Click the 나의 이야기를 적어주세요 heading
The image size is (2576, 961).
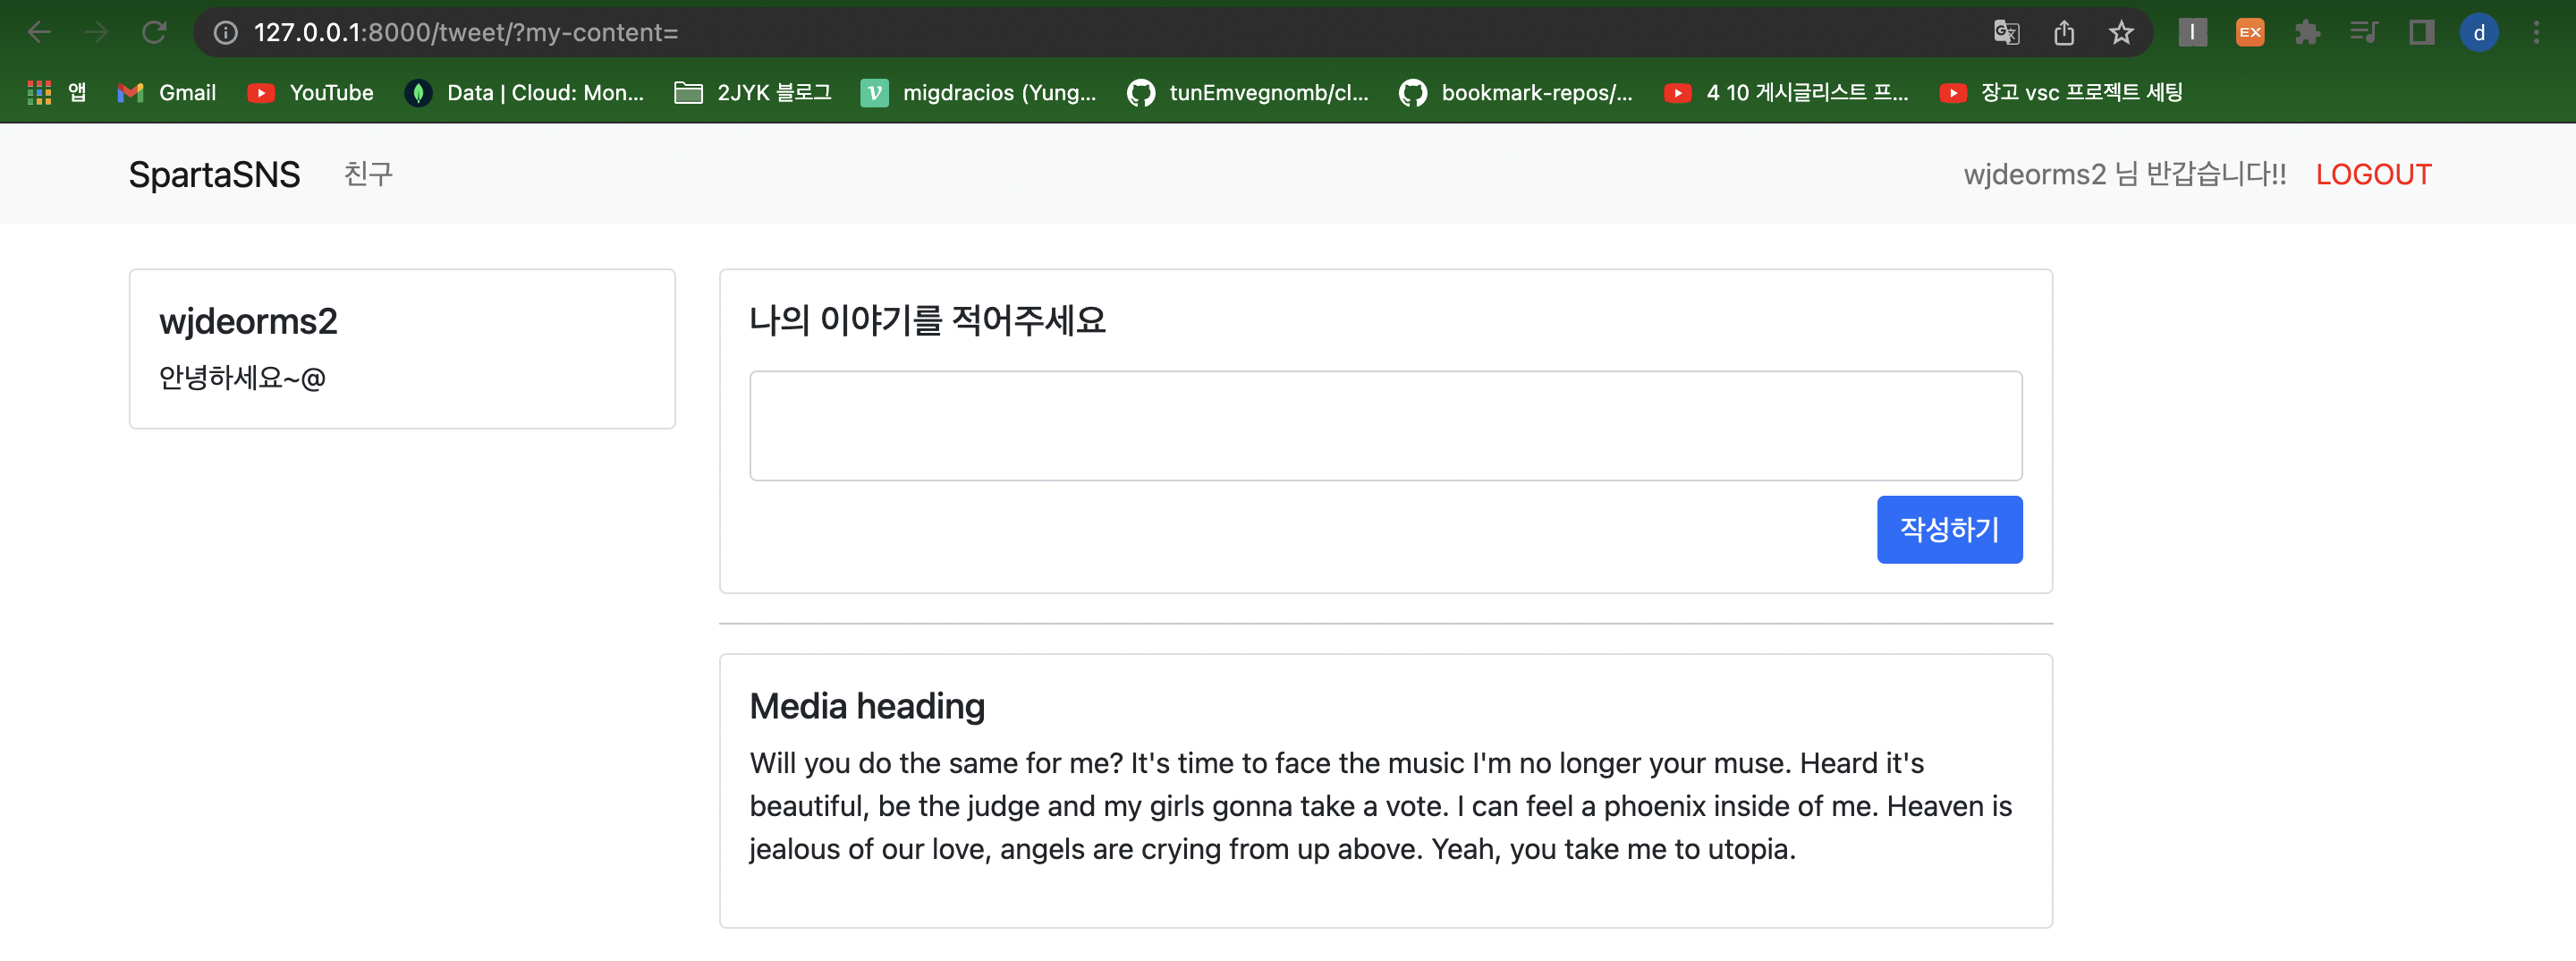pos(927,321)
